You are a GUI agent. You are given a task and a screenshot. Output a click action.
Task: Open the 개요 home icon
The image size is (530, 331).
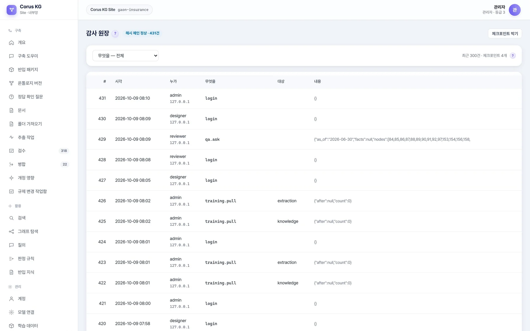pos(11,43)
